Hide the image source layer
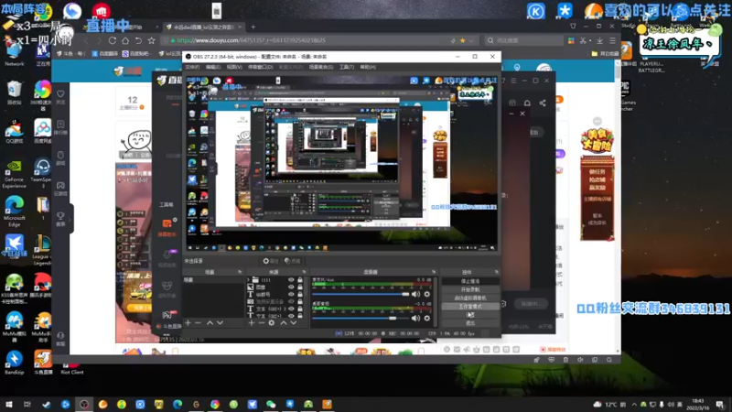 point(291,287)
